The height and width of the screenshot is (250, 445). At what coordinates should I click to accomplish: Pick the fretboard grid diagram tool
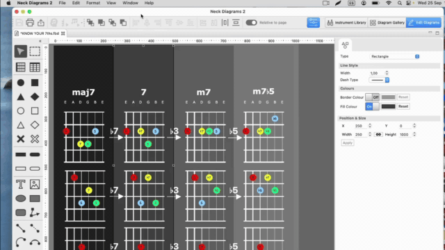[21, 67]
